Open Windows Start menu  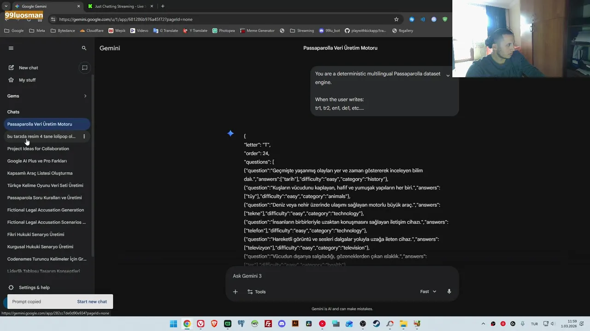pyautogui.click(x=173, y=324)
